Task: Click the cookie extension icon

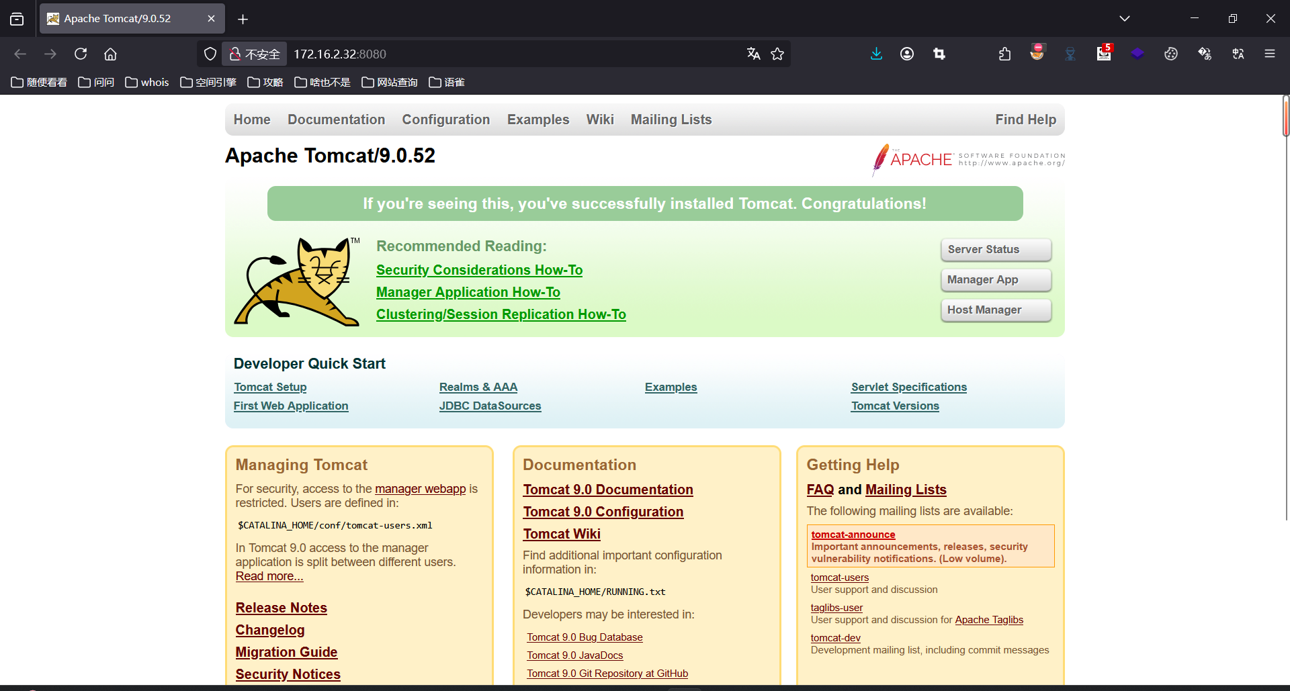Action: (x=1171, y=54)
